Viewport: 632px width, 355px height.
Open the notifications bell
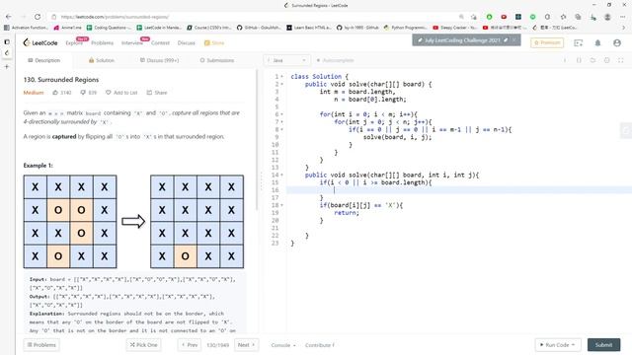pos(597,42)
